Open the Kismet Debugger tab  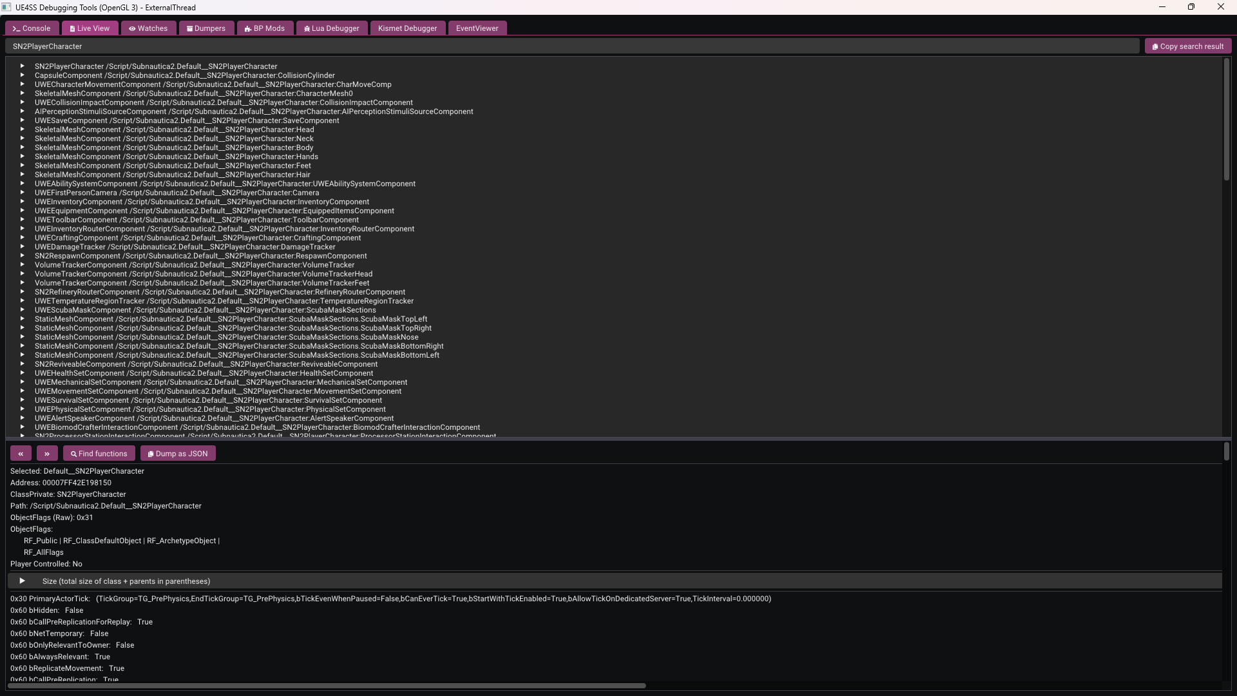point(407,28)
